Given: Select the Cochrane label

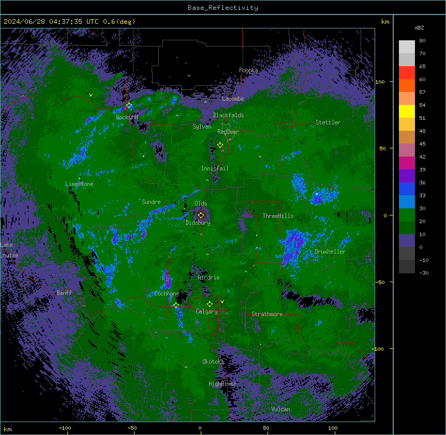Looking at the screenshot, I should (x=167, y=293).
